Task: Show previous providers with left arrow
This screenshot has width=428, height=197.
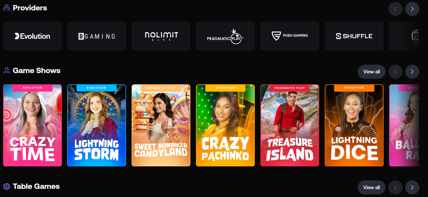Action: (x=395, y=9)
